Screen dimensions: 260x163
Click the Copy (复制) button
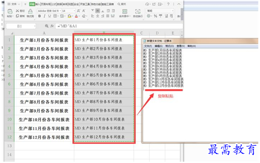[x=20, y=16]
